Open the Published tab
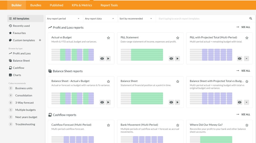Viewport: 256px width, 143px height. point(56,5)
